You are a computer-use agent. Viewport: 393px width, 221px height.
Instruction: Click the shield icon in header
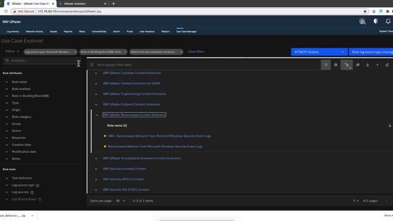[375, 21]
